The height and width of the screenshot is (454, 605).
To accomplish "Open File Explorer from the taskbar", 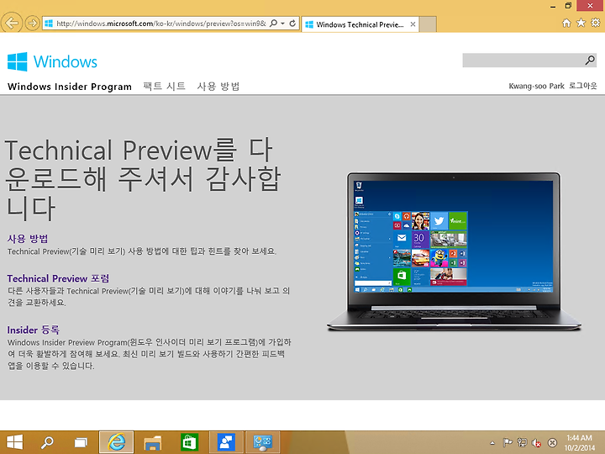I will tap(152, 442).
